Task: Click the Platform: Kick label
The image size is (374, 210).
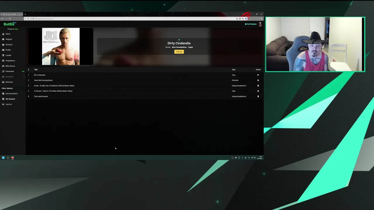Action: coord(13,29)
